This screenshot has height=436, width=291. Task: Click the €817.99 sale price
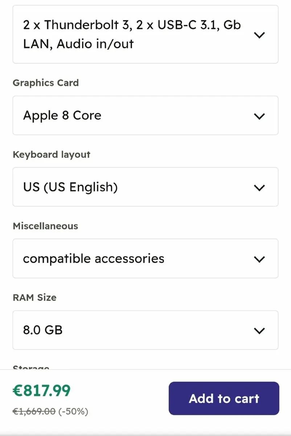pos(42,391)
